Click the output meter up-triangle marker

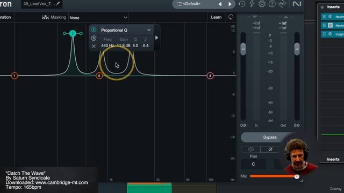286,17
